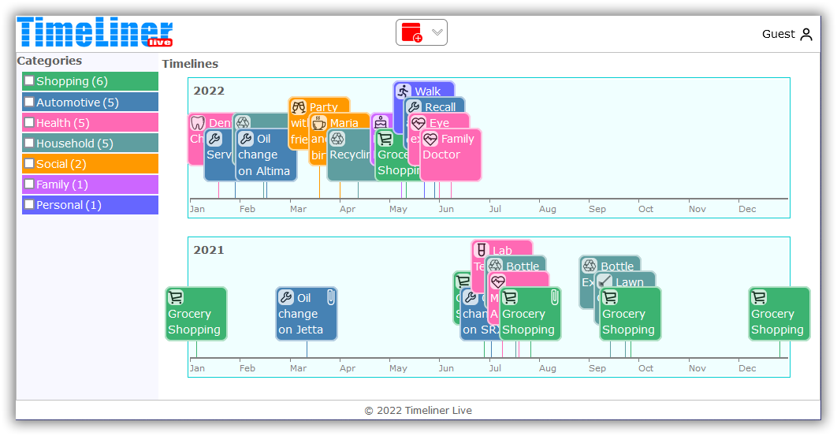Click the TimeLiner live logo

pyautogui.click(x=95, y=32)
